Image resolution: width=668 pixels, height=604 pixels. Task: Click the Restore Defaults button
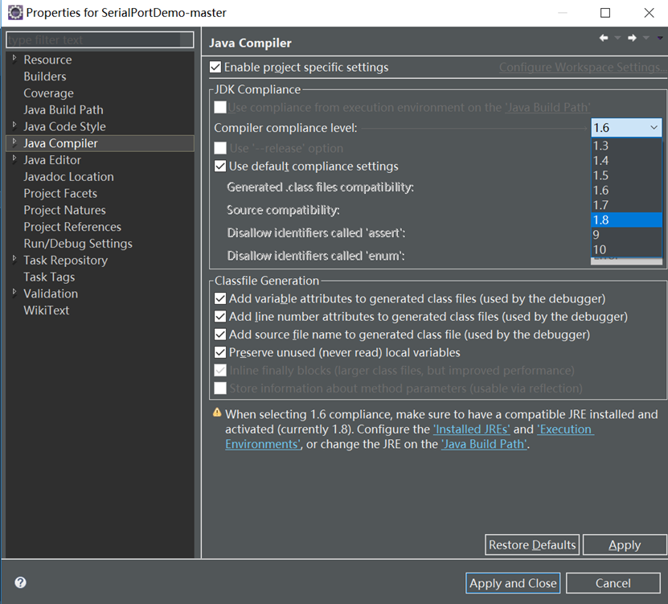point(531,544)
